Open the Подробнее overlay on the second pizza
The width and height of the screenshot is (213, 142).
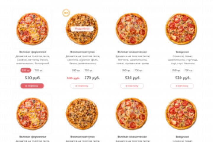(x=82, y=29)
